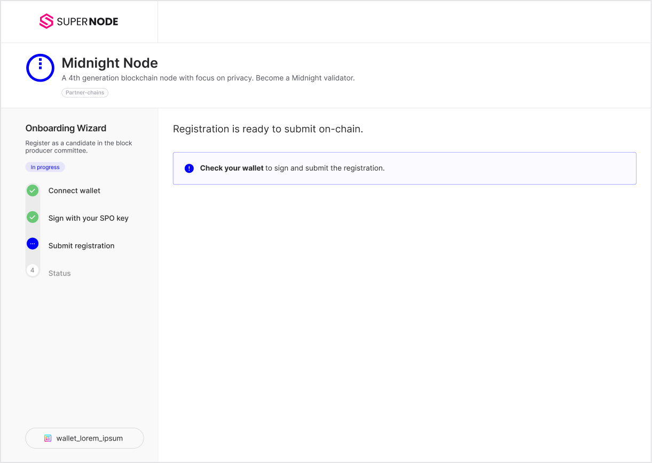Open the Connect wallet step
652x463 pixels.
(x=74, y=191)
